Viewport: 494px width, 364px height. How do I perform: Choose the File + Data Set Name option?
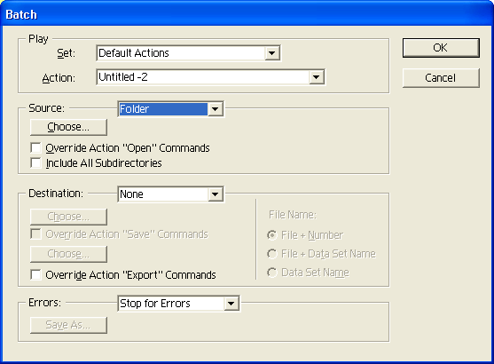pos(272,254)
